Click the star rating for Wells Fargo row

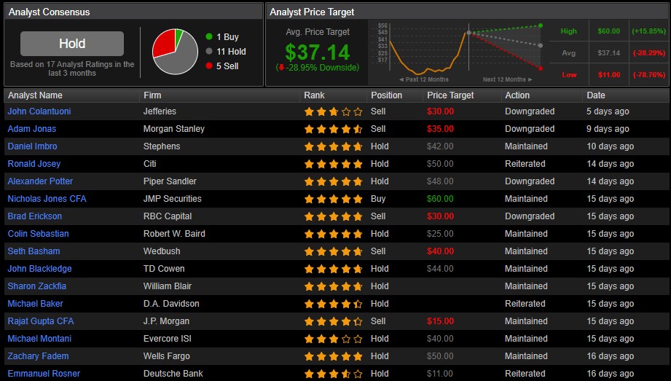(334, 357)
